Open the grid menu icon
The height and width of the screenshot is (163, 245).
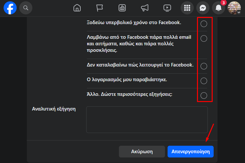tap(187, 8)
